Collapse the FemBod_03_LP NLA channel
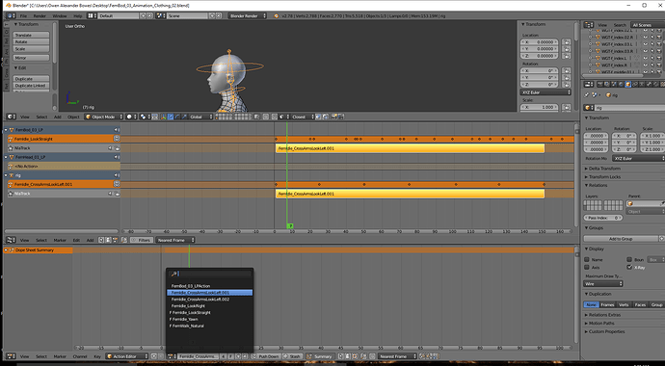This screenshot has width=665, height=366. pos(7,130)
